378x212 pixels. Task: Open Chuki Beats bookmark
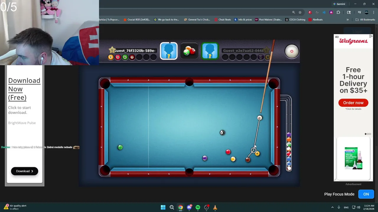tap(223, 20)
